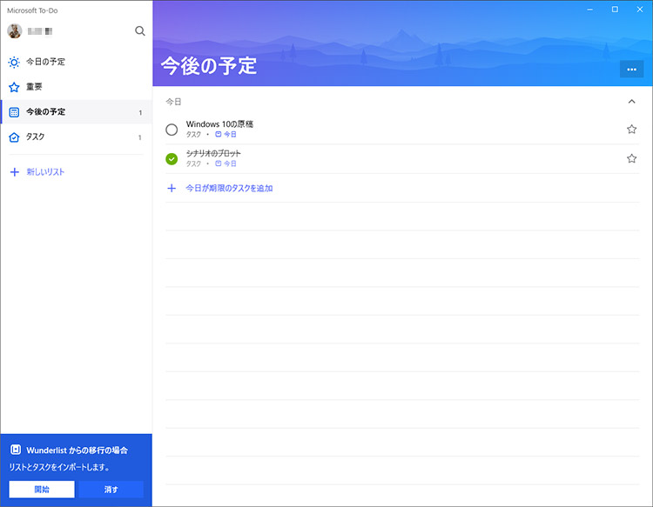The image size is (653, 507).
Task: Select タスク list in the sidebar
Action: coord(36,137)
